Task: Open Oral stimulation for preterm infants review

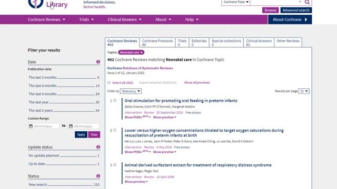Action: pyautogui.click(x=181, y=100)
